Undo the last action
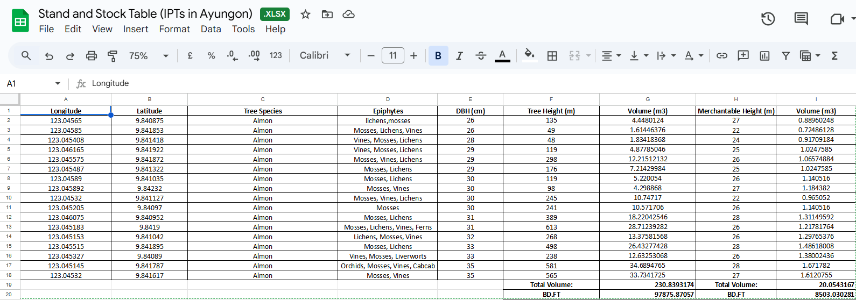The width and height of the screenshot is (856, 300). pyautogui.click(x=49, y=55)
